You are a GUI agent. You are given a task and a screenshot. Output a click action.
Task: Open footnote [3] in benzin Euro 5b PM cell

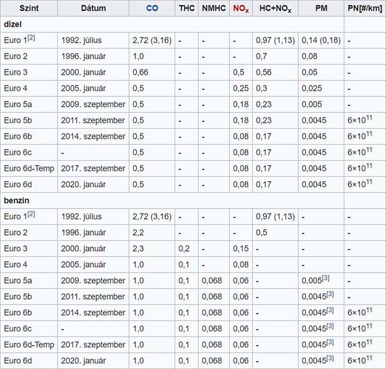tap(330, 294)
